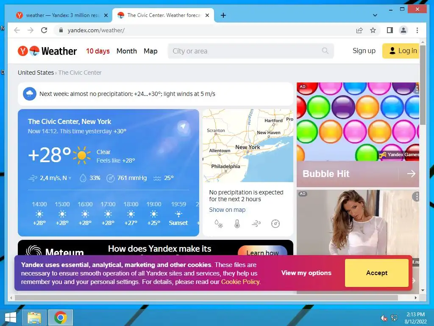Click the horizontal scrollbar thumb
434x326 pixels.
pyautogui.click(x=206, y=298)
